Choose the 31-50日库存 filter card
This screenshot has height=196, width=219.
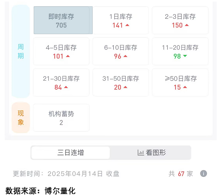[120, 82]
